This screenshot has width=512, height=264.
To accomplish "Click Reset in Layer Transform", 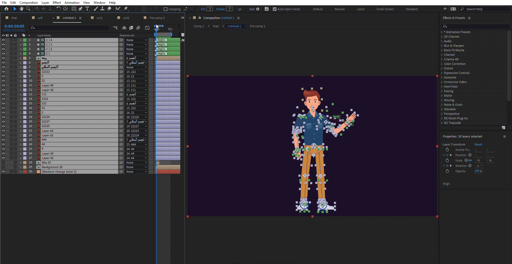I will tap(478, 145).
